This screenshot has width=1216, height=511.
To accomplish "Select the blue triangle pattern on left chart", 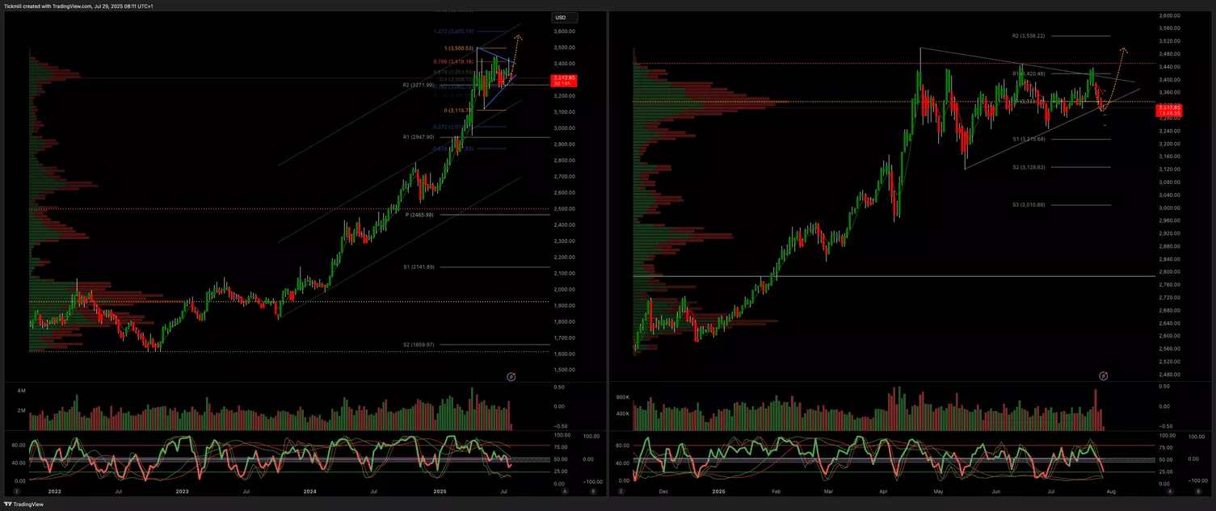I will pos(493,77).
